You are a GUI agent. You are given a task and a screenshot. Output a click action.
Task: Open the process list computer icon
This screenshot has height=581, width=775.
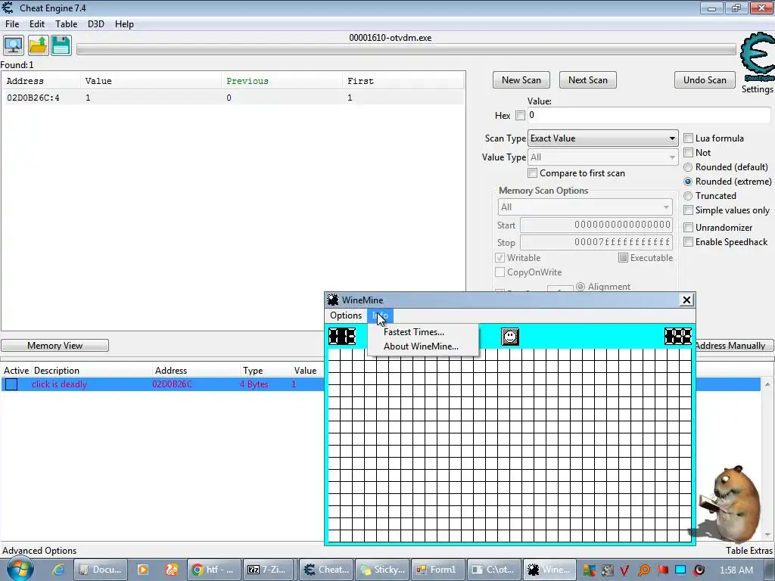(x=14, y=46)
